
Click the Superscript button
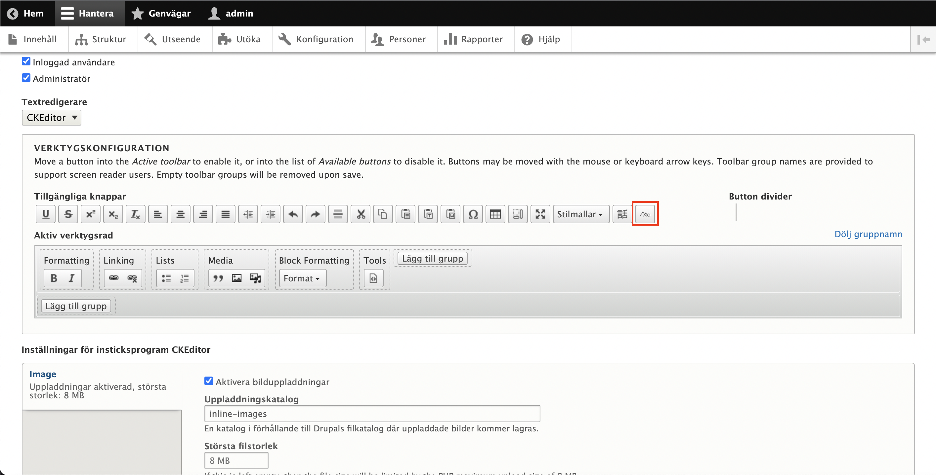click(91, 214)
